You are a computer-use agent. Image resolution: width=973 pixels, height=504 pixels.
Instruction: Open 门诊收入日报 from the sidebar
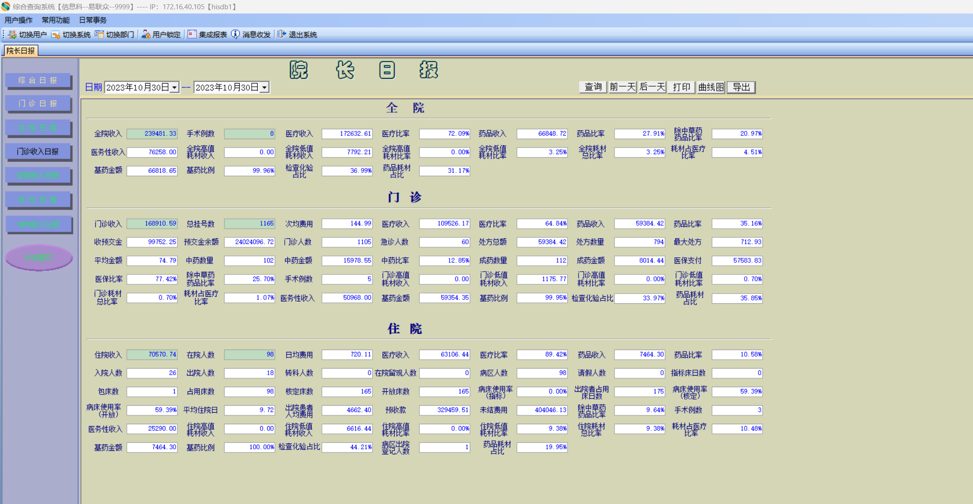(38, 152)
